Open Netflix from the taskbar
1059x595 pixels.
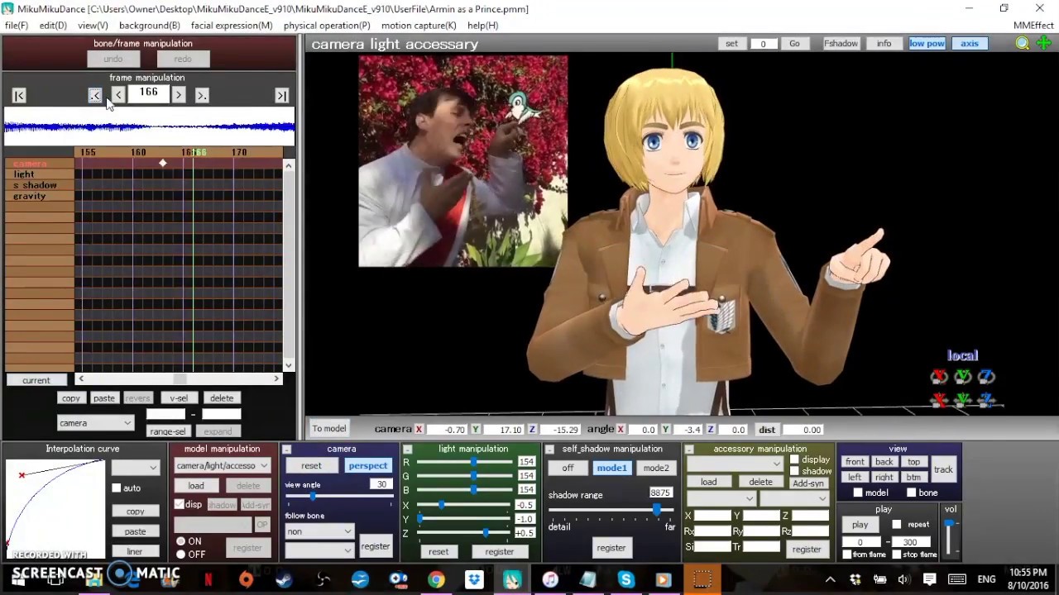[x=208, y=579]
